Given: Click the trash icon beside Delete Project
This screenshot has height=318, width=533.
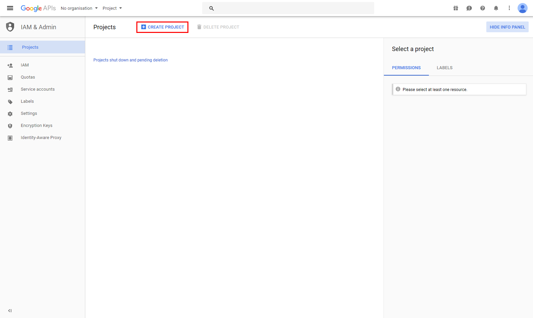Looking at the screenshot, I should (x=199, y=27).
